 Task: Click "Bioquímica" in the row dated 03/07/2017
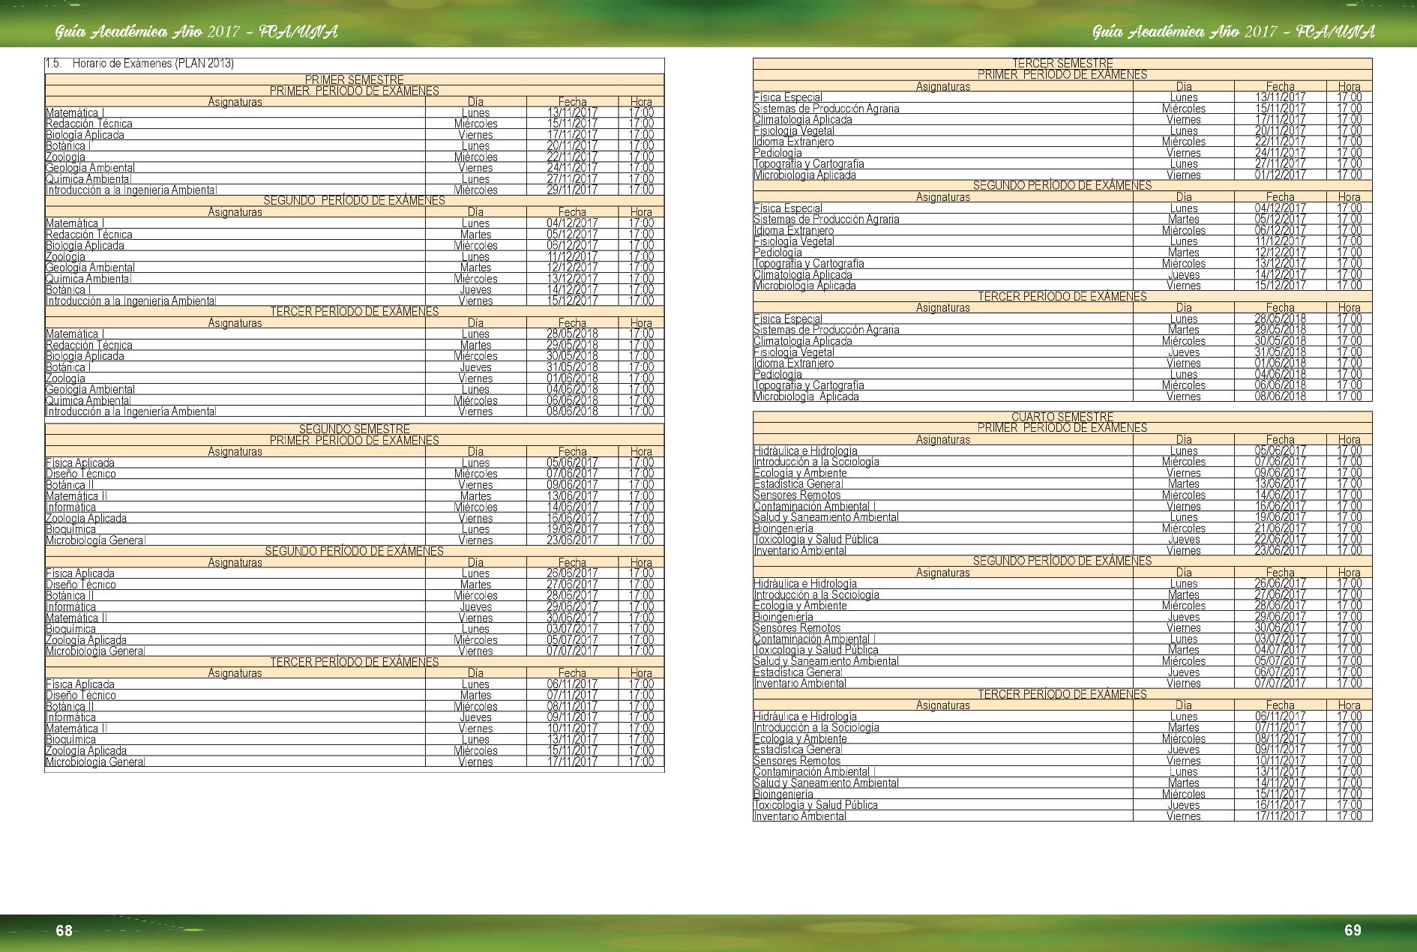(70, 629)
